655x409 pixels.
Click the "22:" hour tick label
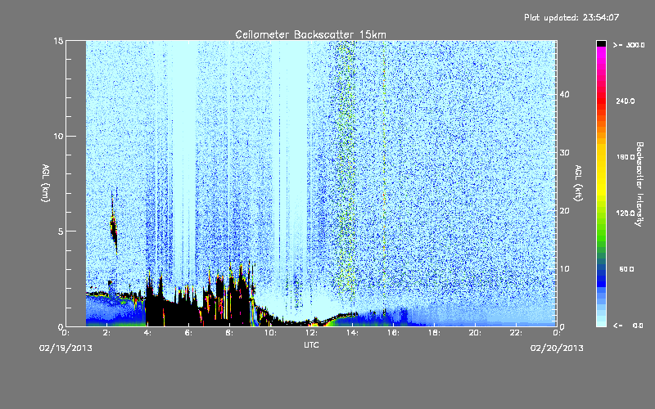tap(516, 333)
